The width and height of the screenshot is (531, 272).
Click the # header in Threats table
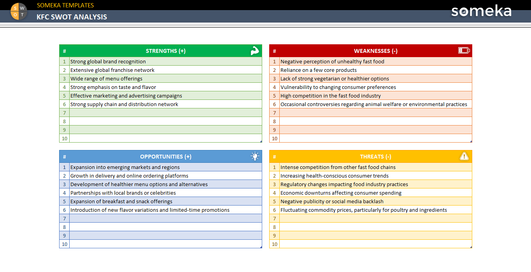tap(275, 157)
